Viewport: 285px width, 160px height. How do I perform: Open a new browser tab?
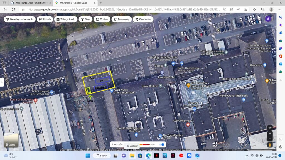tap(101, 3)
